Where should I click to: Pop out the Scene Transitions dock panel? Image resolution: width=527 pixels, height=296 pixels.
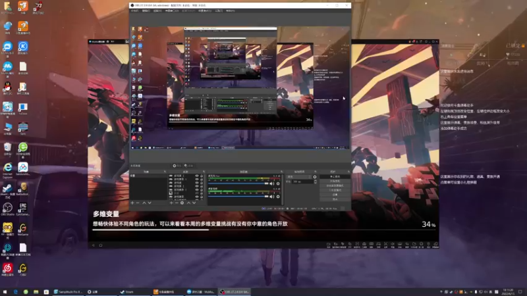[x=316, y=172]
